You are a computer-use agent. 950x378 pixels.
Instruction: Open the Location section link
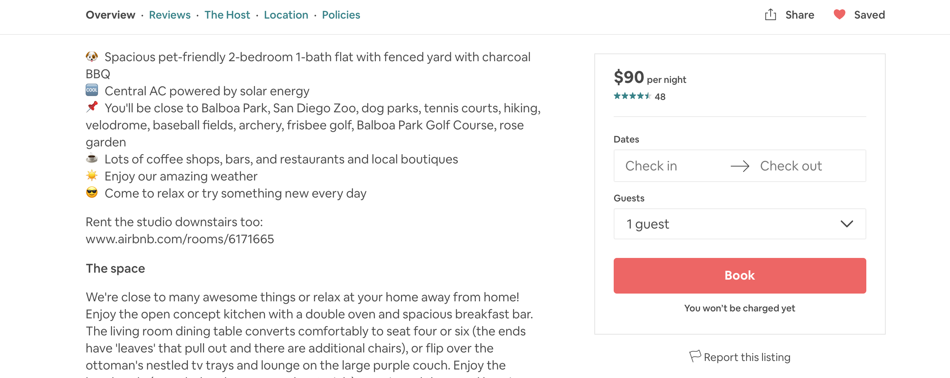[x=286, y=15]
